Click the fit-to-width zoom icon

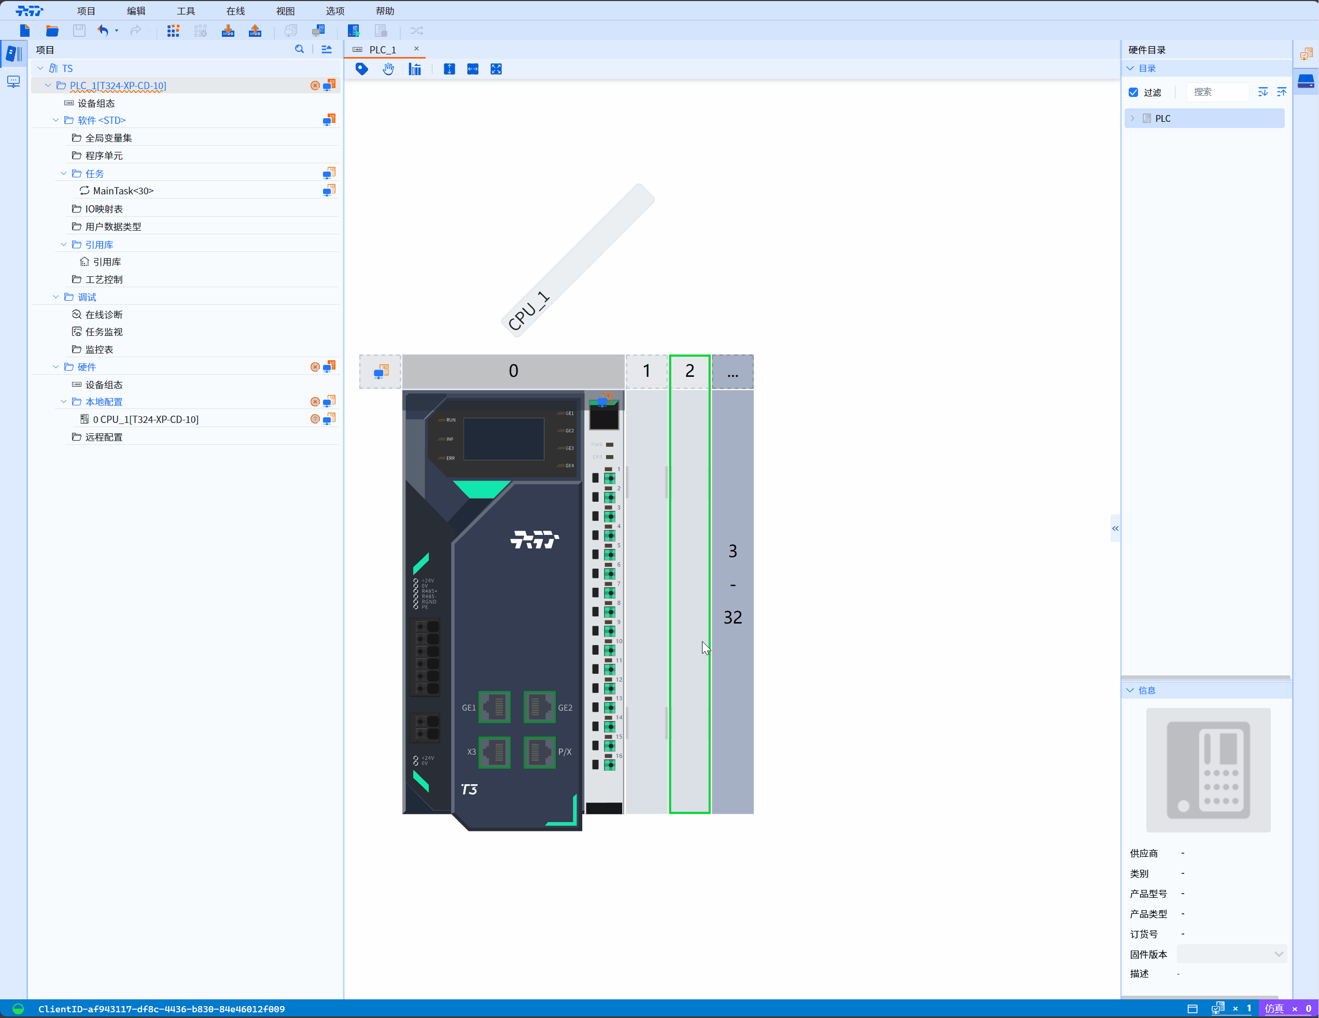coord(473,69)
